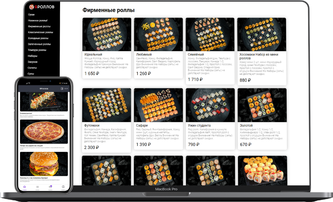The width and height of the screenshot is (333, 202).
Task: Tap the profile icon in phone bottom bar
Action: pos(63,187)
